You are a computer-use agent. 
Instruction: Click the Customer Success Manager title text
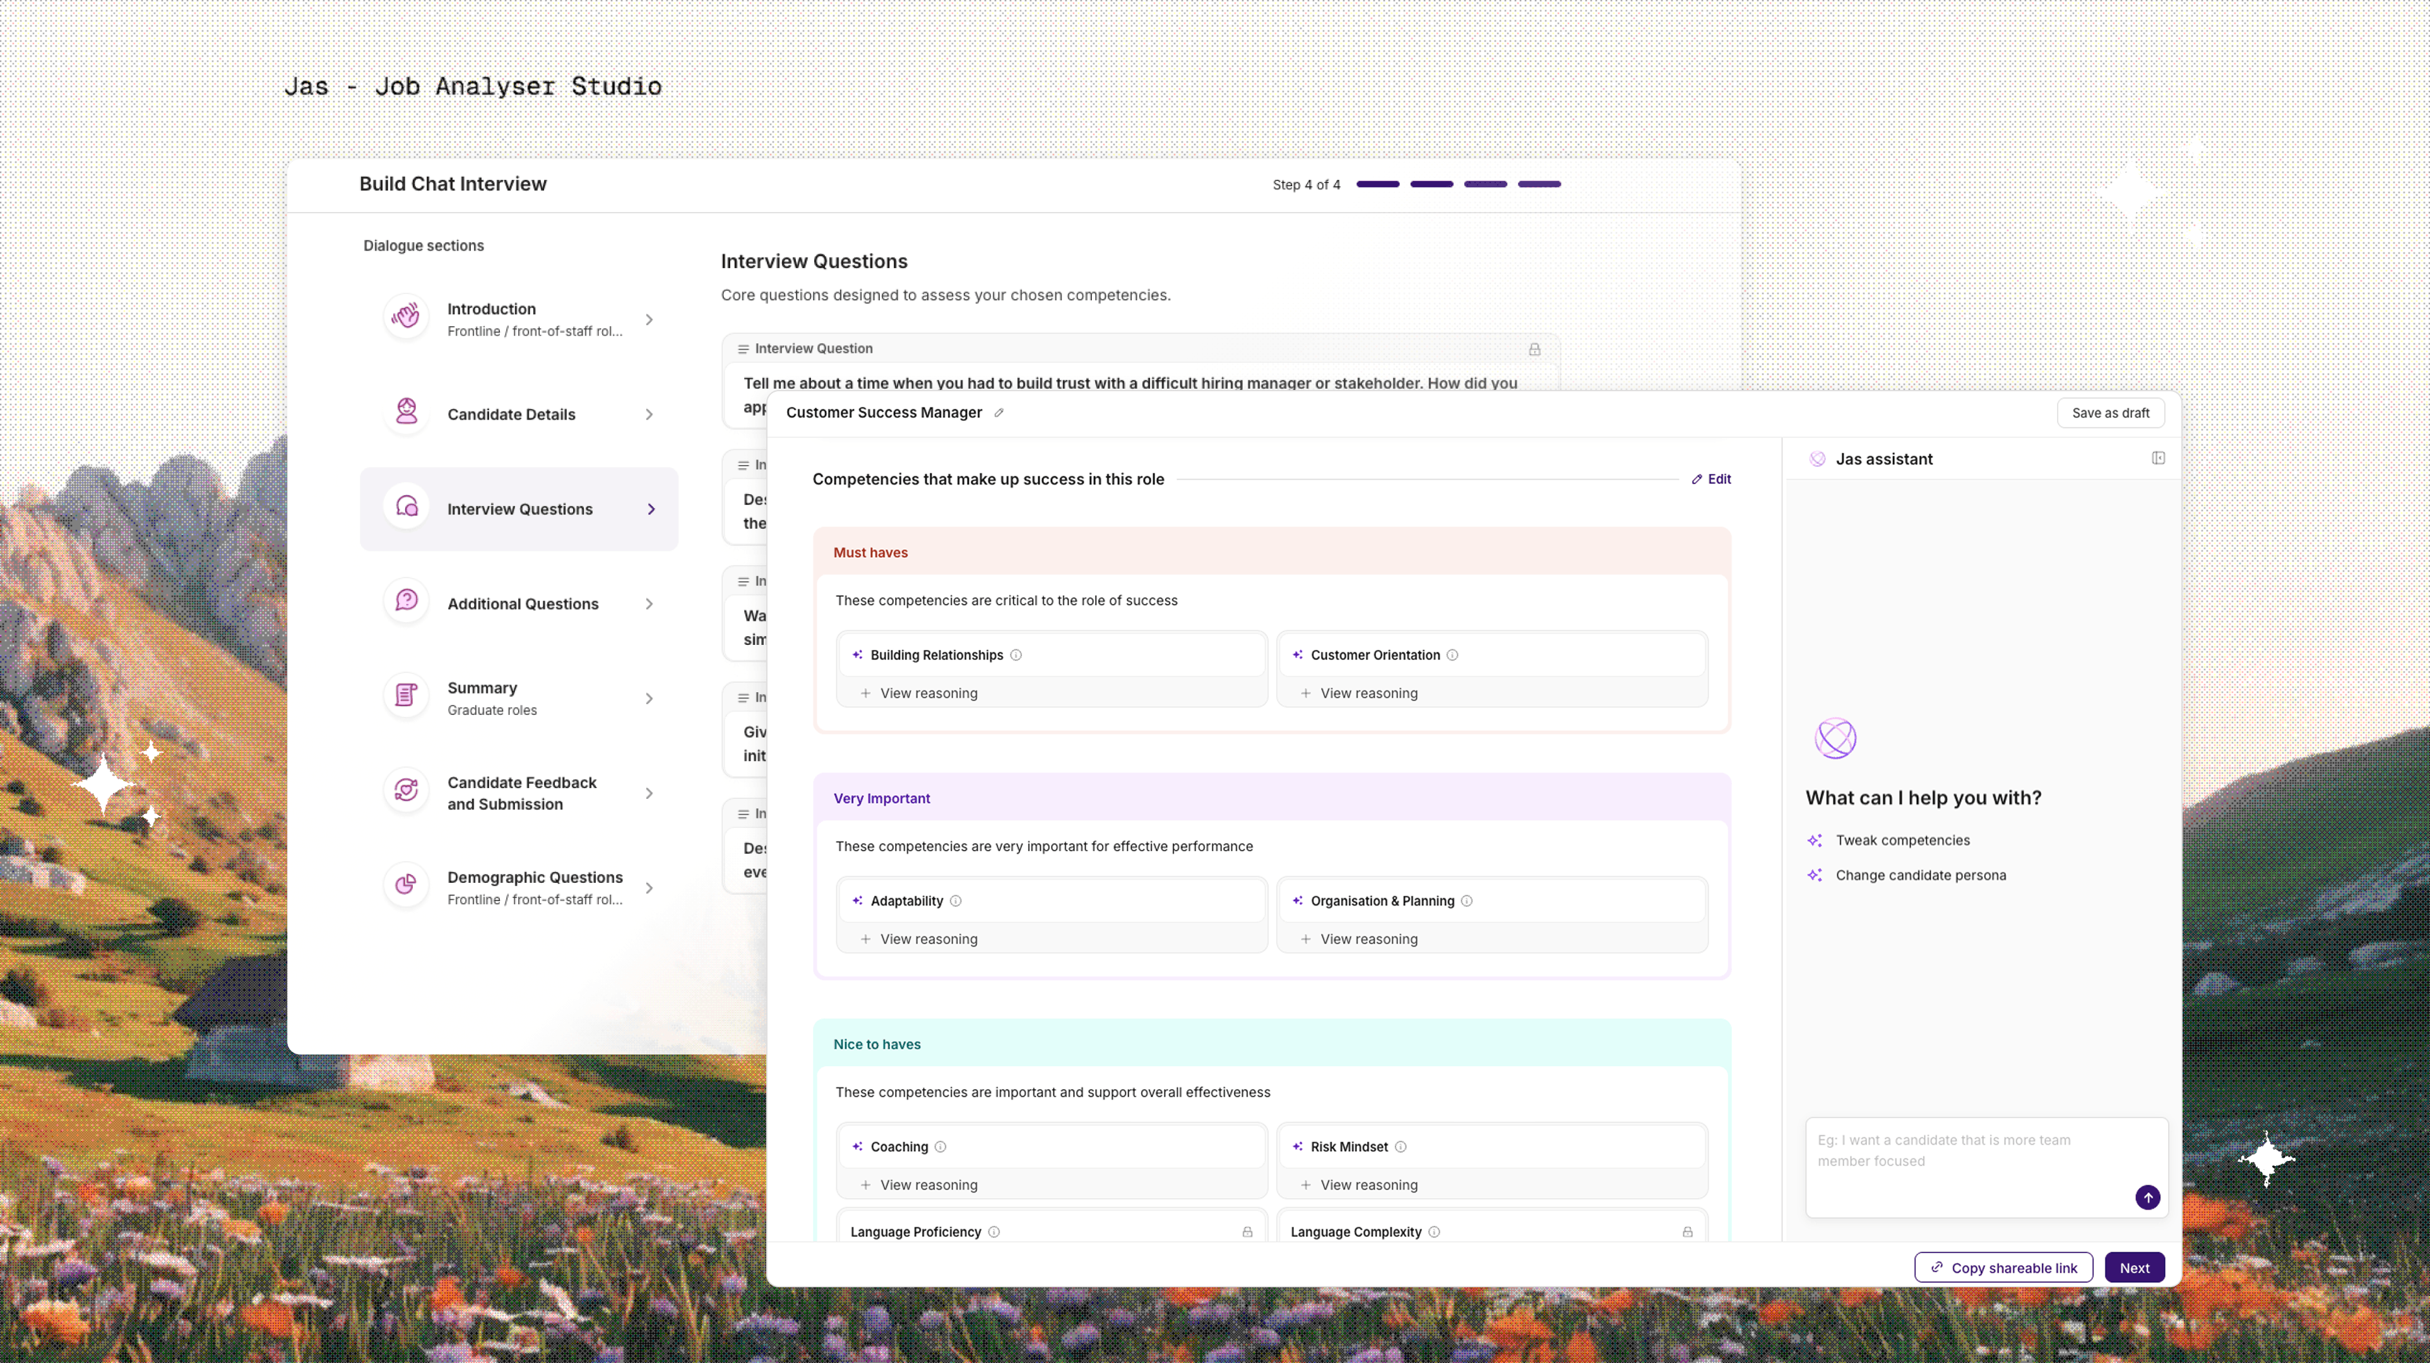(x=884, y=412)
